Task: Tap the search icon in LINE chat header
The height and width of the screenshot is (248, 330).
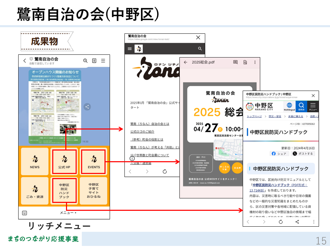Action: tap(85, 61)
